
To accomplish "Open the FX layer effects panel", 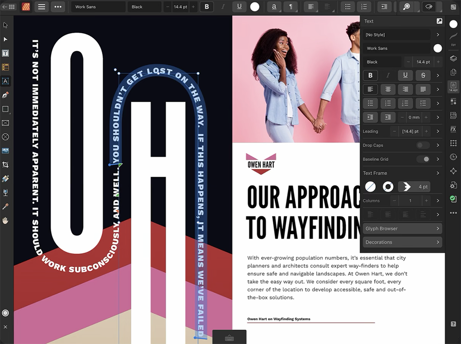I will coord(453,129).
